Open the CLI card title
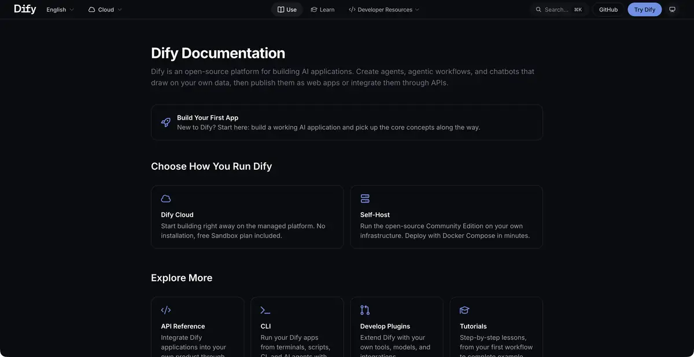Screen dimensions: 694x357 (x=265, y=326)
